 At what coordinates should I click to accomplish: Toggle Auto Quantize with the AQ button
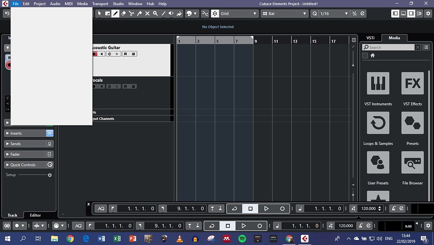(x=100, y=208)
